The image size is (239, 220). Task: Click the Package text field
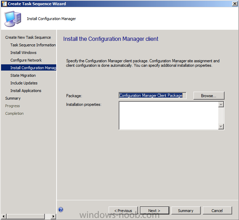click(152, 95)
